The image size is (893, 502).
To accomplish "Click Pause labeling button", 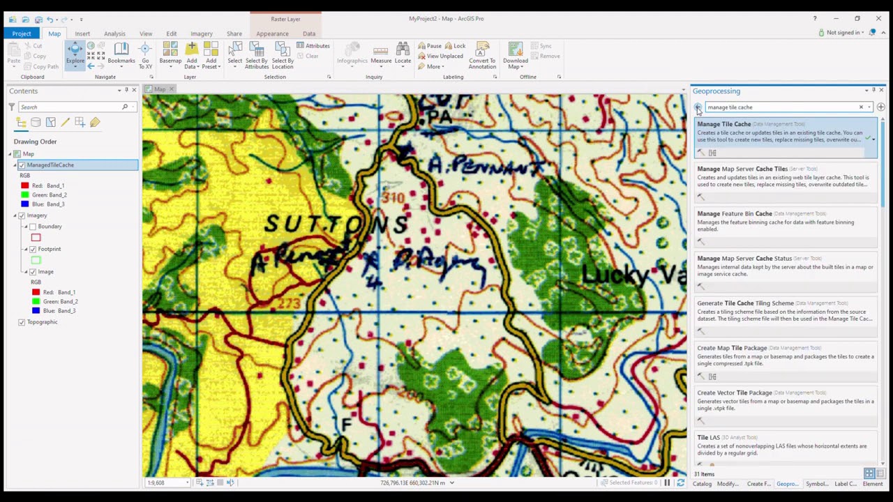I will click(x=430, y=46).
